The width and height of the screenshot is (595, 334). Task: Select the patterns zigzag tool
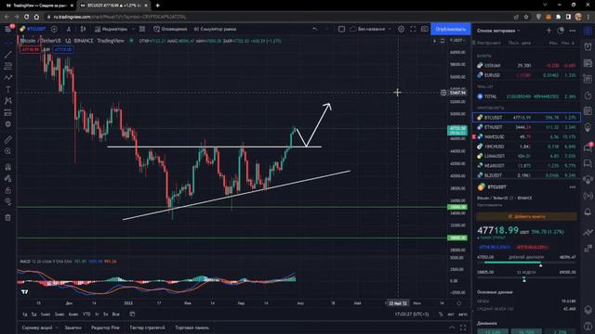[8, 78]
